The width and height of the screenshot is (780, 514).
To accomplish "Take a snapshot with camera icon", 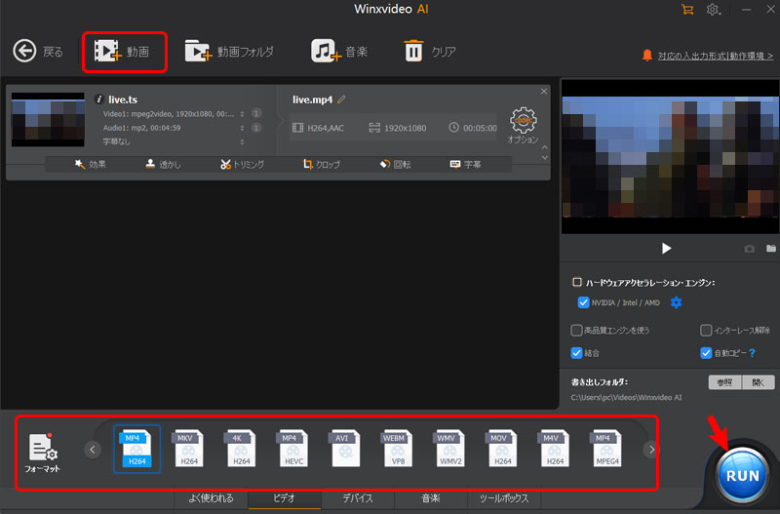I will click(x=749, y=249).
